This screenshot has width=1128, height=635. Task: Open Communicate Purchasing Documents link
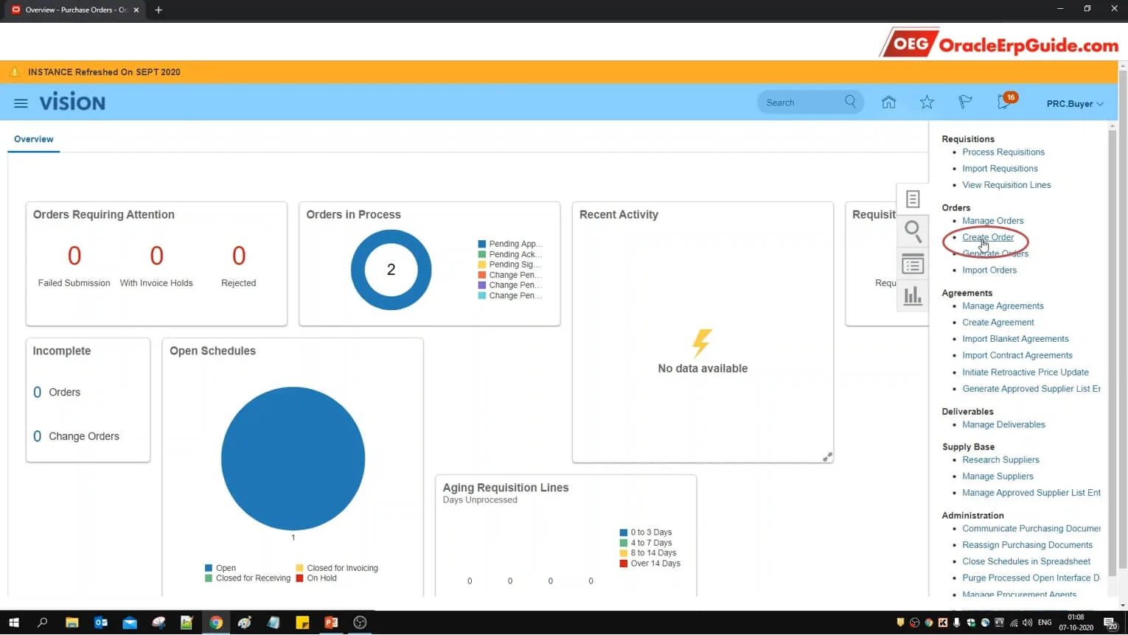coord(1031,529)
